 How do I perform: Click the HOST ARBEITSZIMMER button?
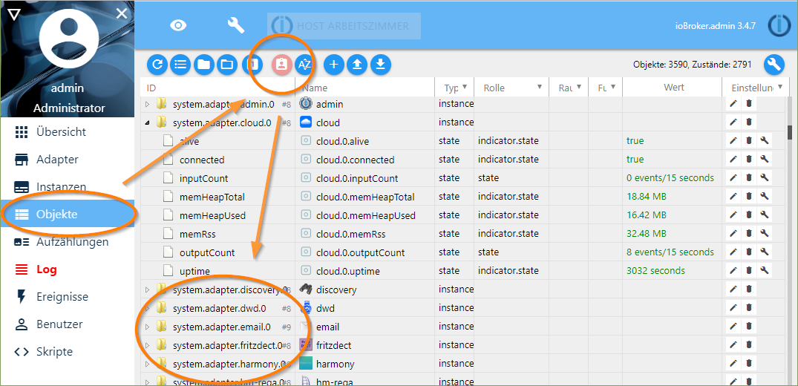click(344, 26)
